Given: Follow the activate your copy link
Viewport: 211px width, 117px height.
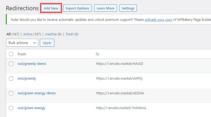Looking at the screenshot, I should pyautogui.click(x=159, y=20).
